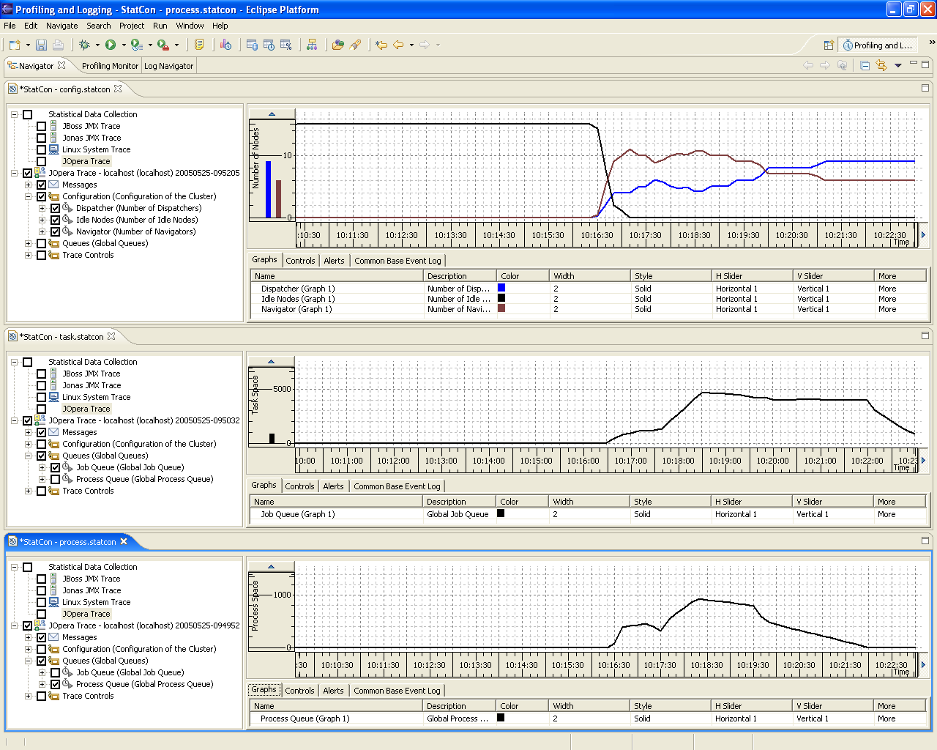Click Collapse All in Navigator view toolbar

point(865,65)
